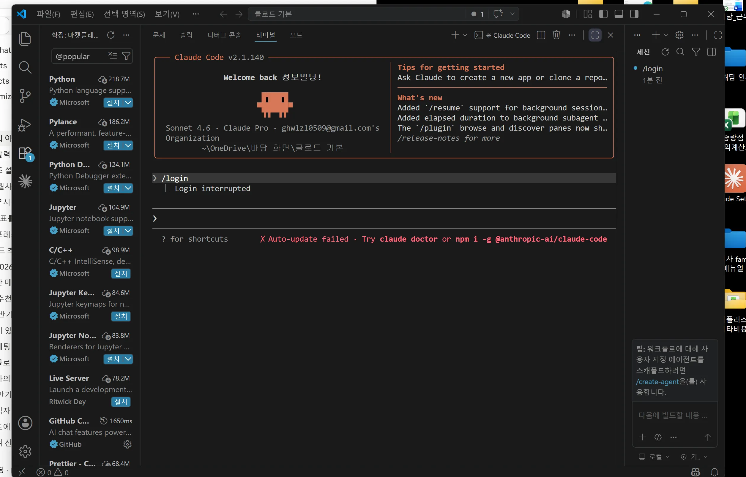Open the 보기(V) menu
Image resolution: width=746 pixels, height=477 pixels.
pos(167,14)
